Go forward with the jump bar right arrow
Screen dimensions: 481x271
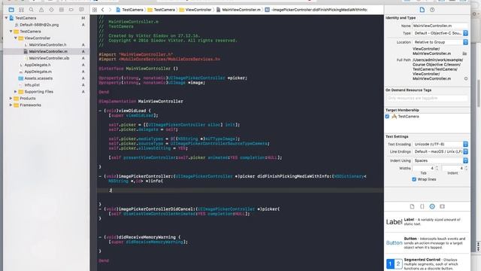click(110, 10)
